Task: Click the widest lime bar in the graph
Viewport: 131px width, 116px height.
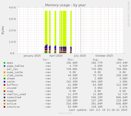Action: click(65, 29)
